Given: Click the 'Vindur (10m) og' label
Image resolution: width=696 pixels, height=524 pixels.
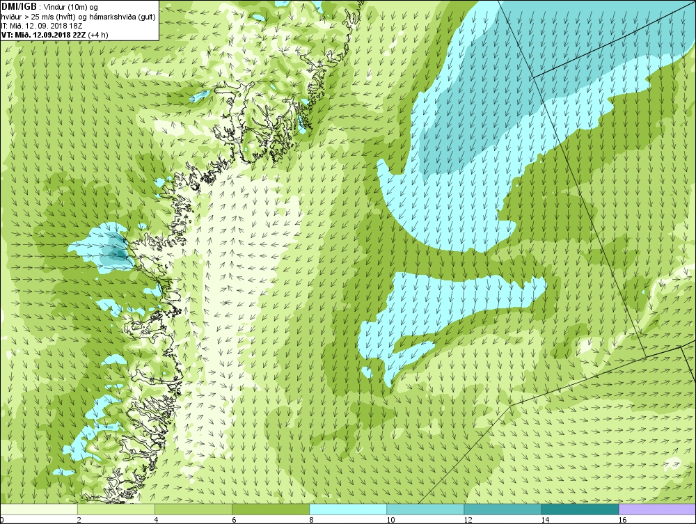Looking at the screenshot, I should tap(72, 7).
